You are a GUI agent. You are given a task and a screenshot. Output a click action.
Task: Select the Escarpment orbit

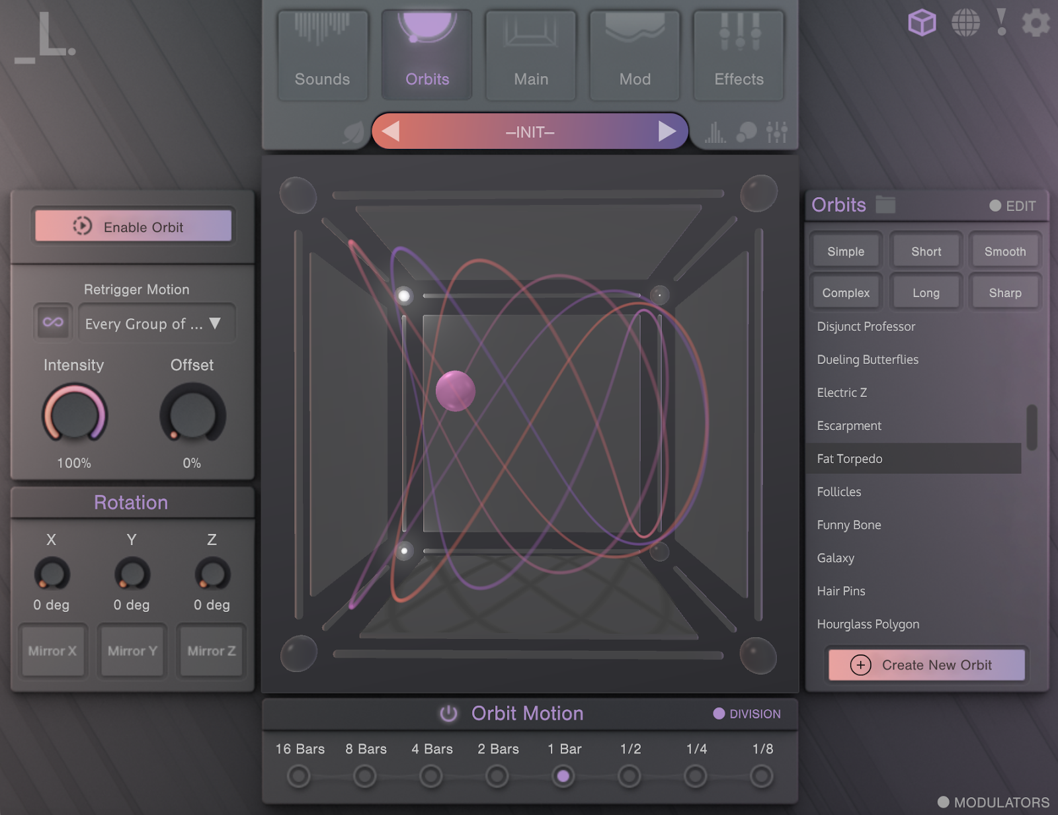(915, 425)
